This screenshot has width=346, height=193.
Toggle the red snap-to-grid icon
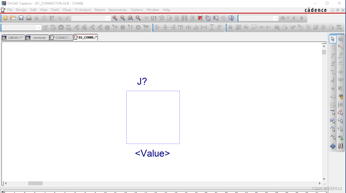tap(200, 18)
